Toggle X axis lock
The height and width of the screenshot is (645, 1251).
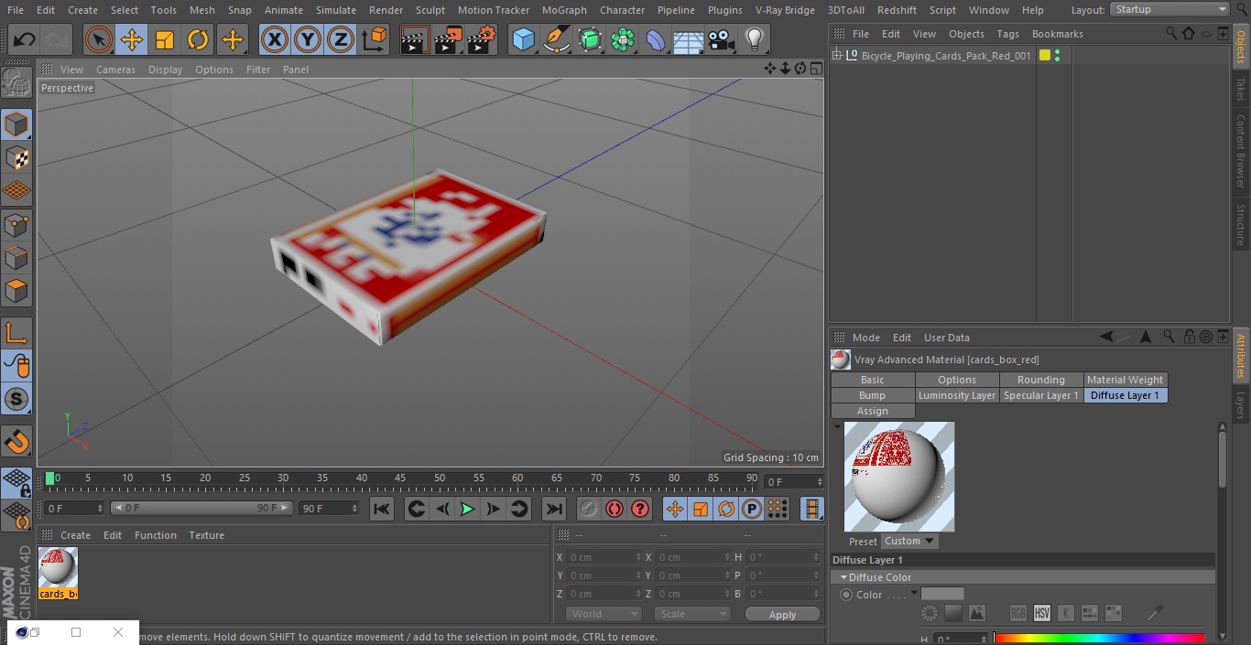[274, 40]
